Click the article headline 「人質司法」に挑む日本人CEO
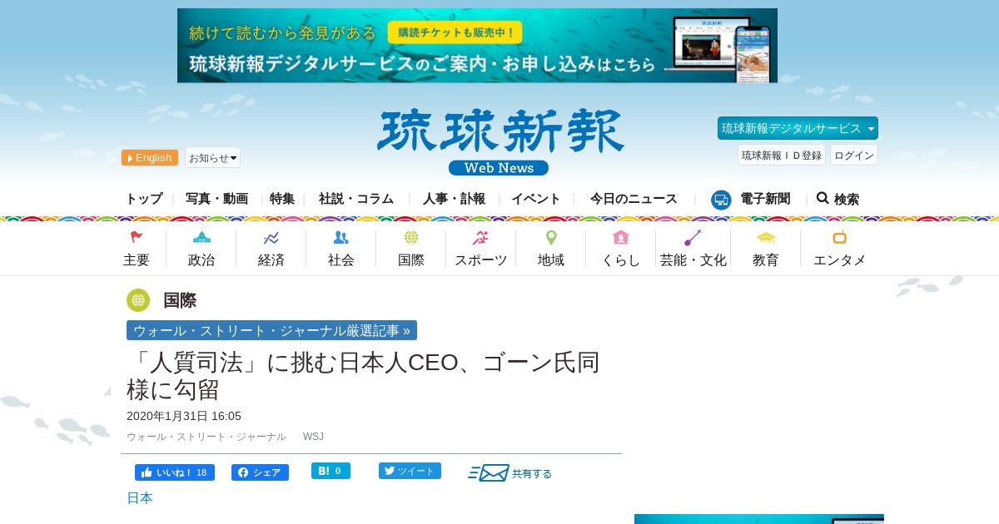Viewport: 999px width, 524px height. click(363, 375)
